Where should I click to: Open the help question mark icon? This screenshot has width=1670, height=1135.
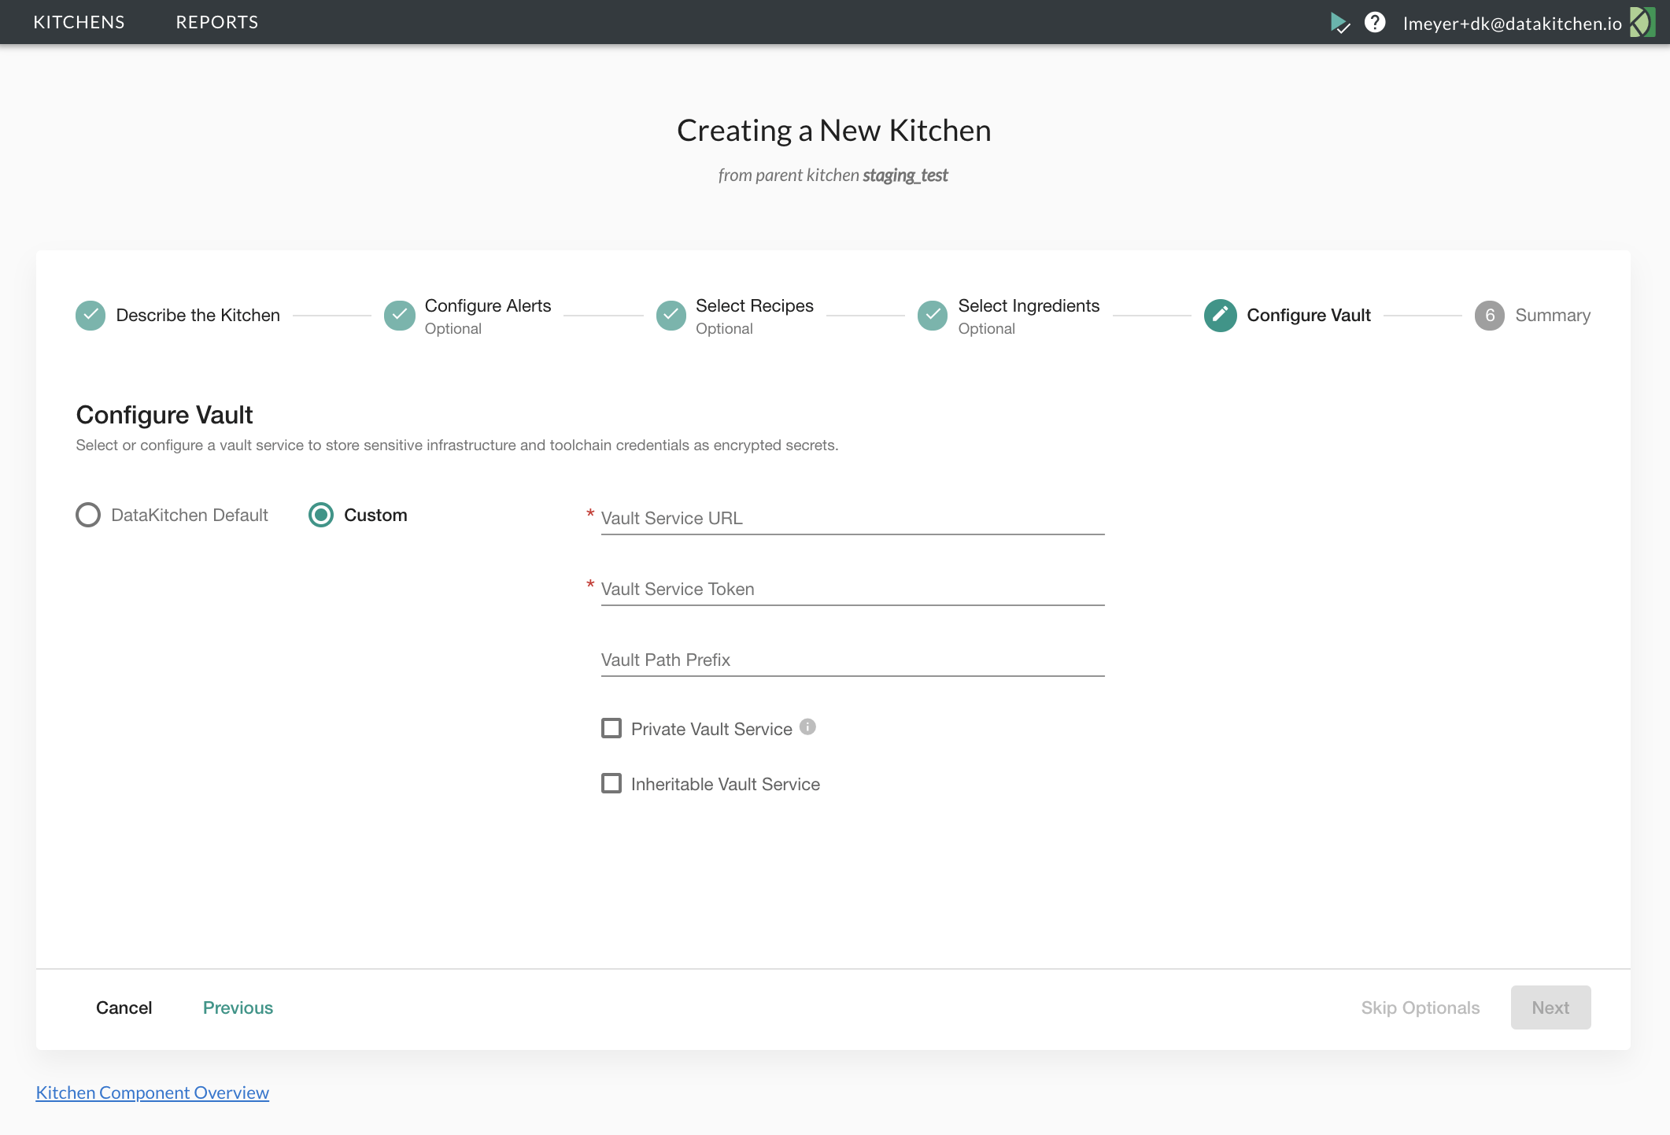click(1376, 22)
